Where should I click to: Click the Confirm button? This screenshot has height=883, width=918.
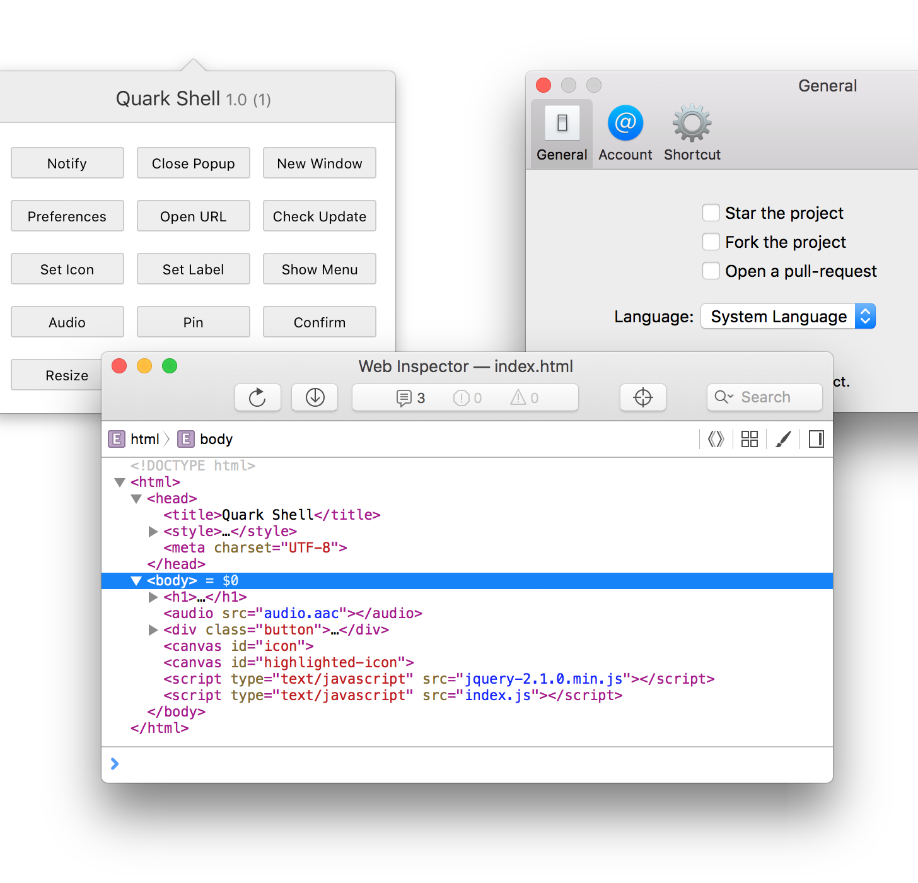click(x=320, y=322)
